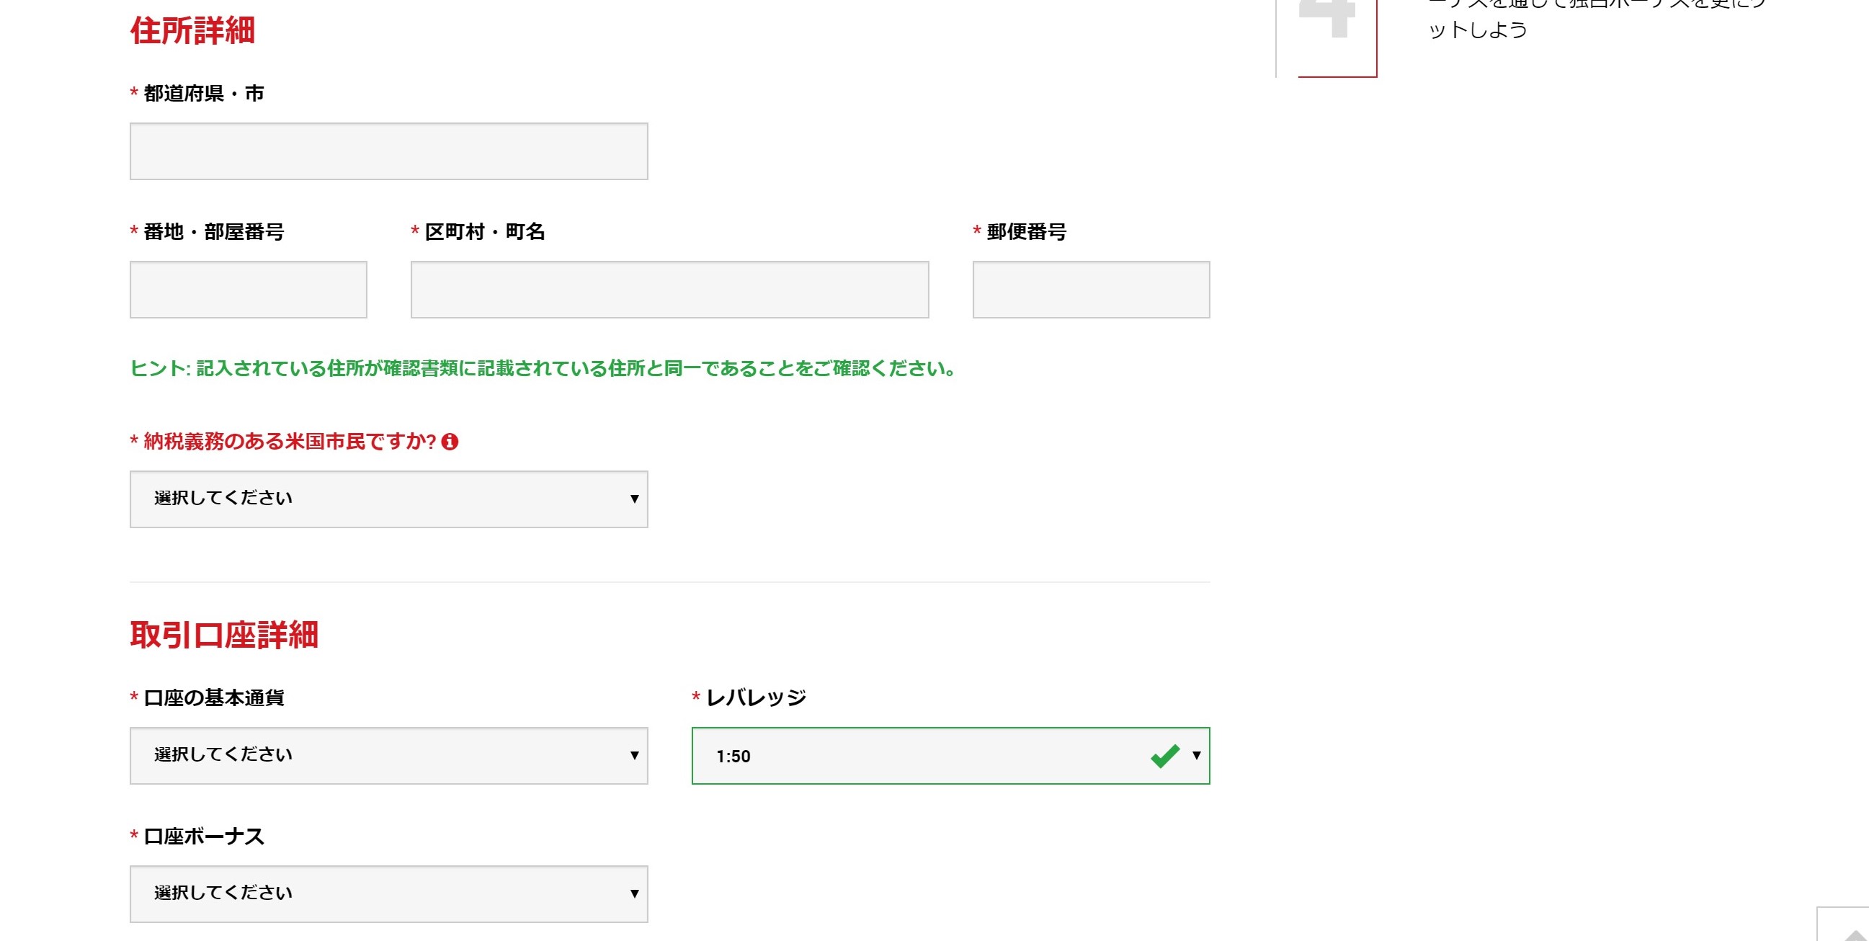The image size is (1869, 941).
Task: Click the green hint text about 住所
Action: pyautogui.click(x=543, y=369)
